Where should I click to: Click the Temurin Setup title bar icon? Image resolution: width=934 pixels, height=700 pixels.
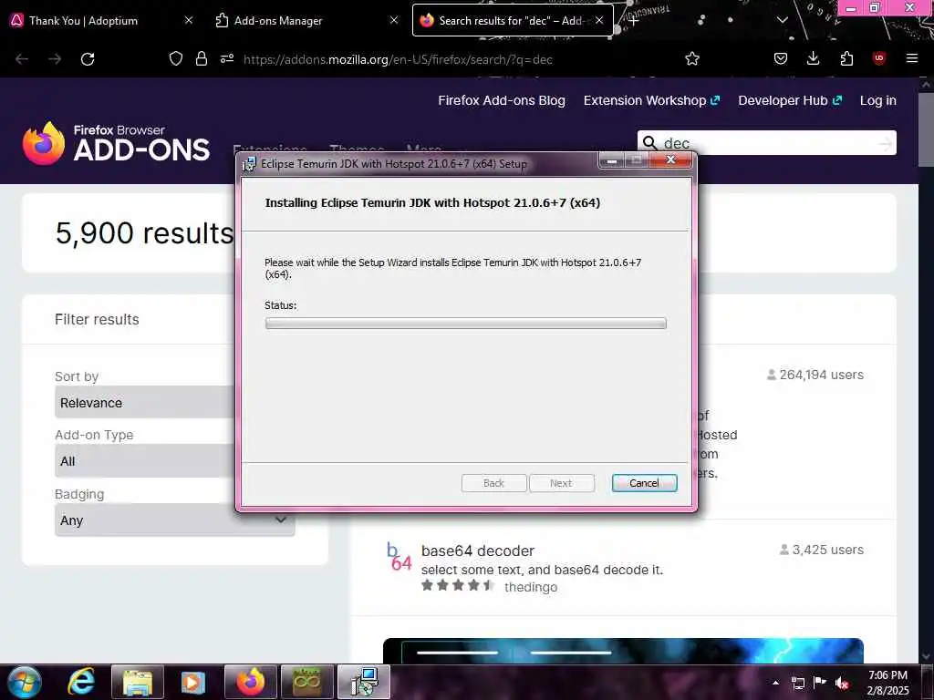249,164
